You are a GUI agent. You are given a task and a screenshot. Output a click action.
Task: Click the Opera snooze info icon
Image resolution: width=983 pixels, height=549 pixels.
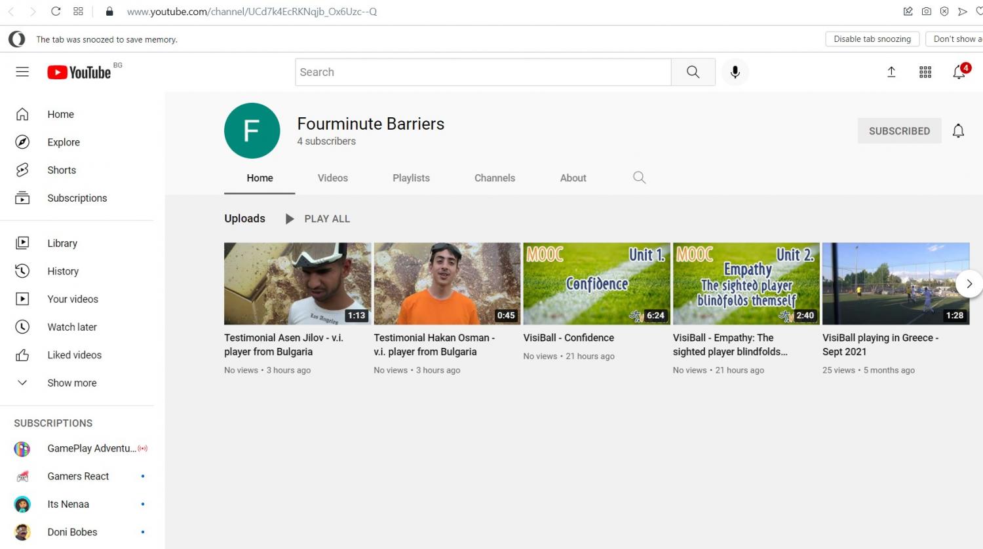click(x=16, y=39)
